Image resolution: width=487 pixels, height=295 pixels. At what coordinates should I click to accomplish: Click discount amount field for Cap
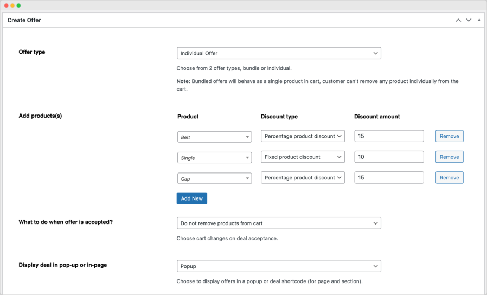(x=389, y=178)
